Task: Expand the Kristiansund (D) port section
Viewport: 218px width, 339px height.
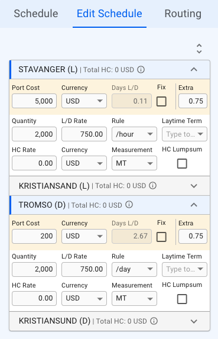Action: 194,321
